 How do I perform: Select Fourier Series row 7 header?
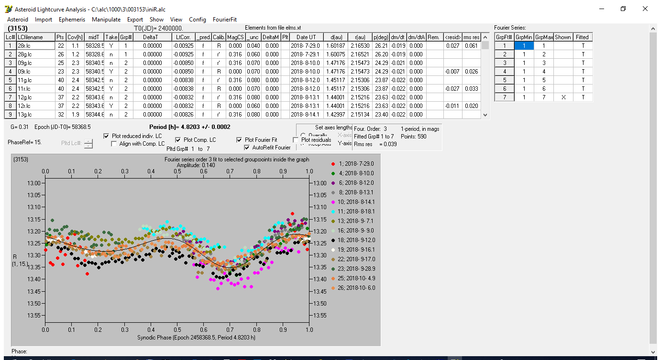[505, 97]
